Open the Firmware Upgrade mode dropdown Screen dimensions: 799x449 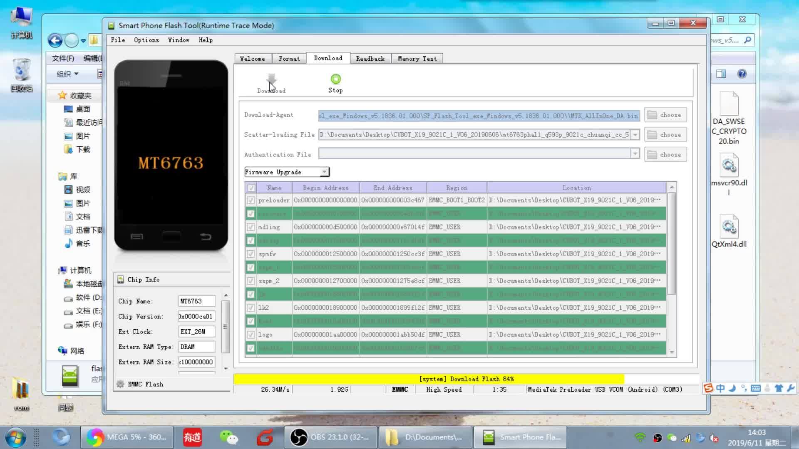click(287, 172)
